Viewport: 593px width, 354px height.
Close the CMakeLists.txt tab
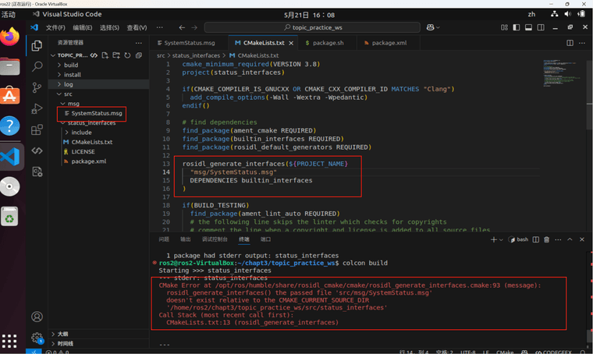pyautogui.click(x=291, y=43)
